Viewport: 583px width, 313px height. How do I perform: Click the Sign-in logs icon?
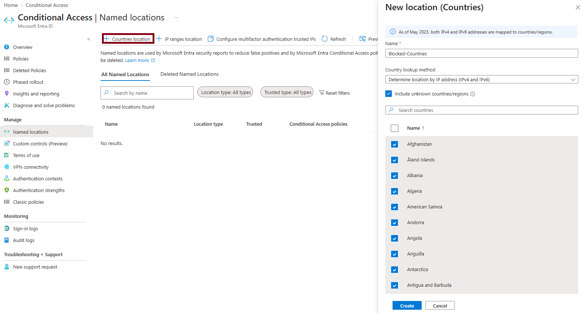tap(7, 228)
